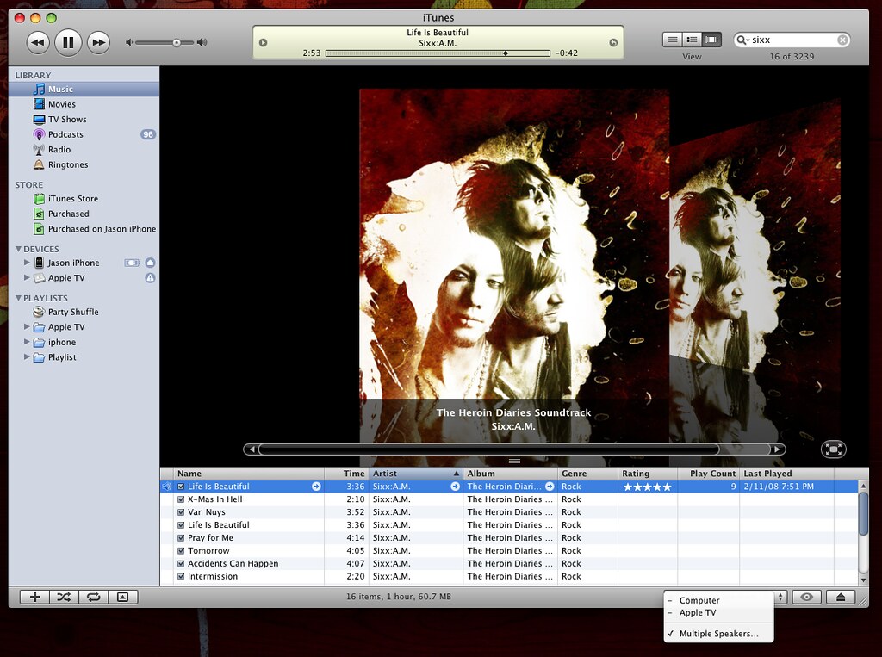Image resolution: width=882 pixels, height=657 pixels.
Task: Expand Apple TV device
Action: [27, 277]
